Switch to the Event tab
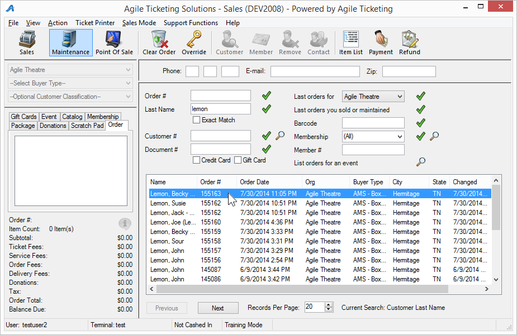 [49, 117]
